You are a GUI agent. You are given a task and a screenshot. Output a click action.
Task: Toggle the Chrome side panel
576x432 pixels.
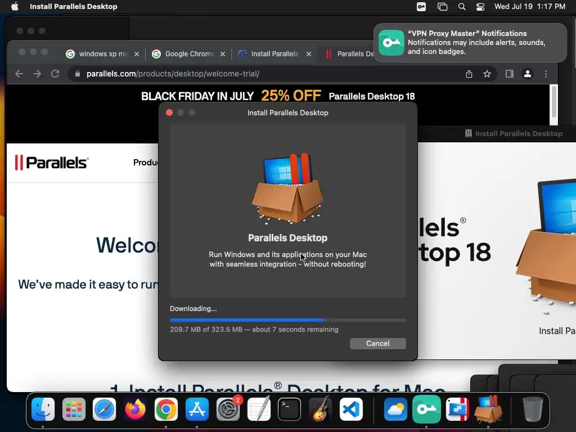point(509,74)
